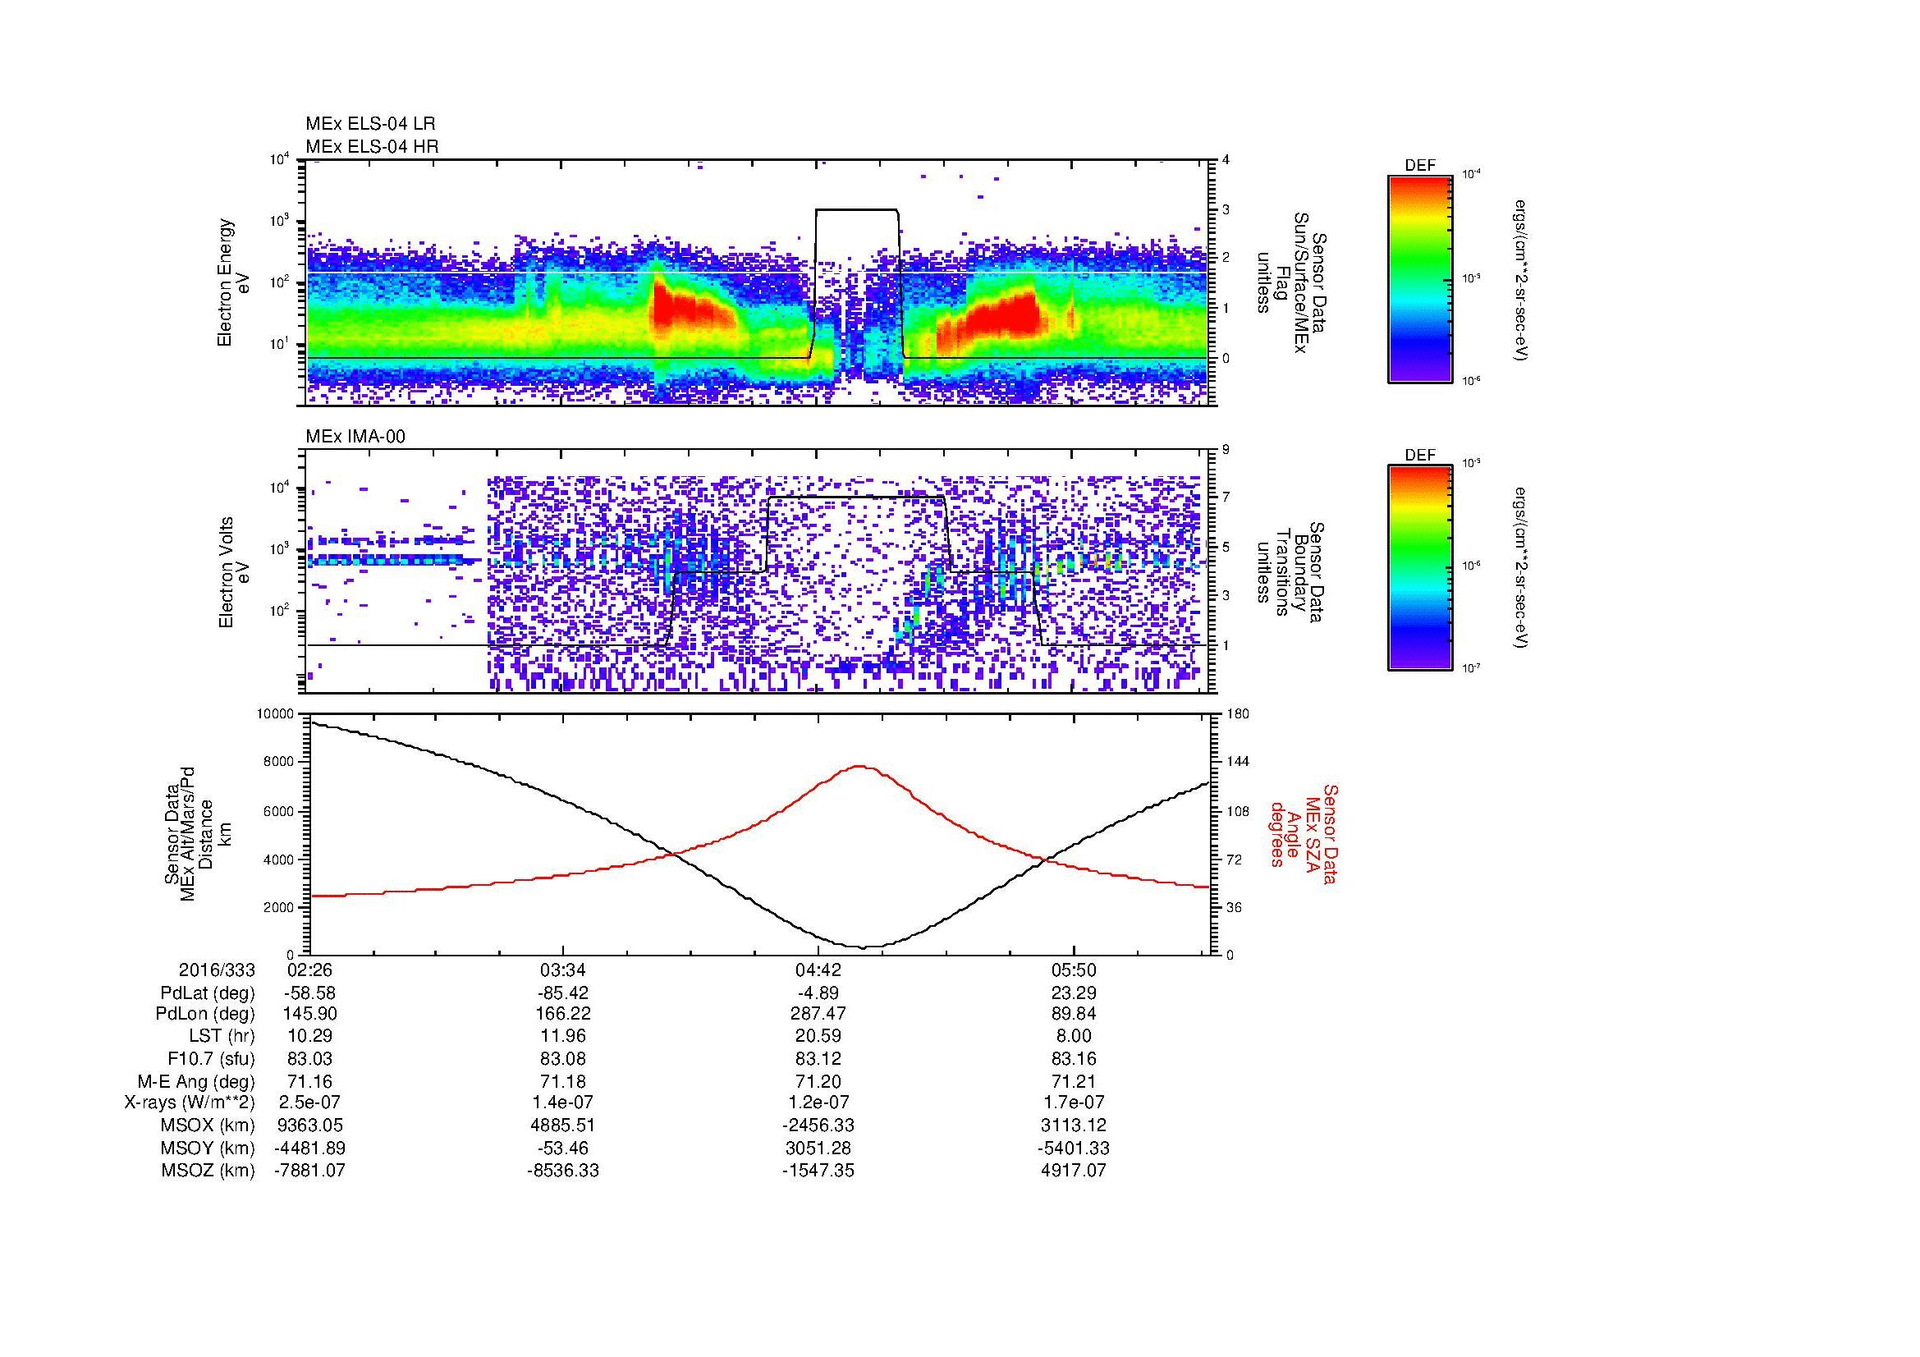Click the 'Boundary Transitions' axis label
Image resolution: width=1920 pixels, height=1357 pixels.
(x=1291, y=573)
